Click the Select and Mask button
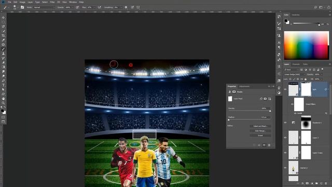 [x=260, y=126]
